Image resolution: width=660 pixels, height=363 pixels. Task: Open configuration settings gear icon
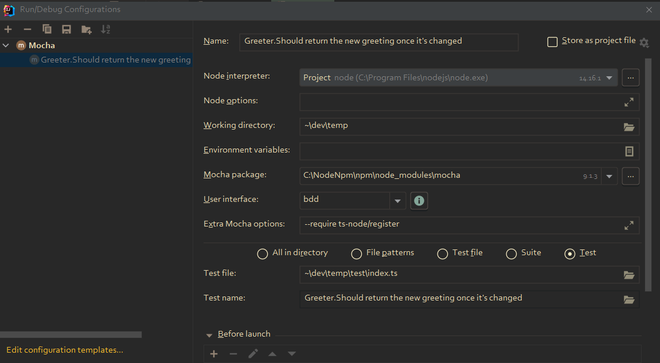tap(644, 42)
